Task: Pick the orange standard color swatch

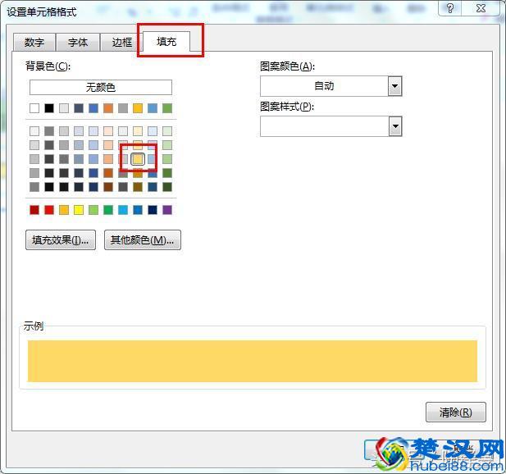Action: click(x=64, y=210)
